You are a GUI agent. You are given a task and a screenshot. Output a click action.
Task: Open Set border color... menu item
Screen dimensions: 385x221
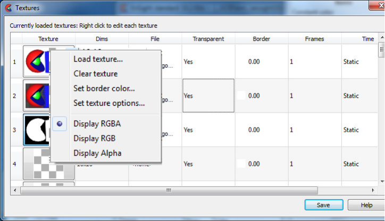pyautogui.click(x=104, y=88)
